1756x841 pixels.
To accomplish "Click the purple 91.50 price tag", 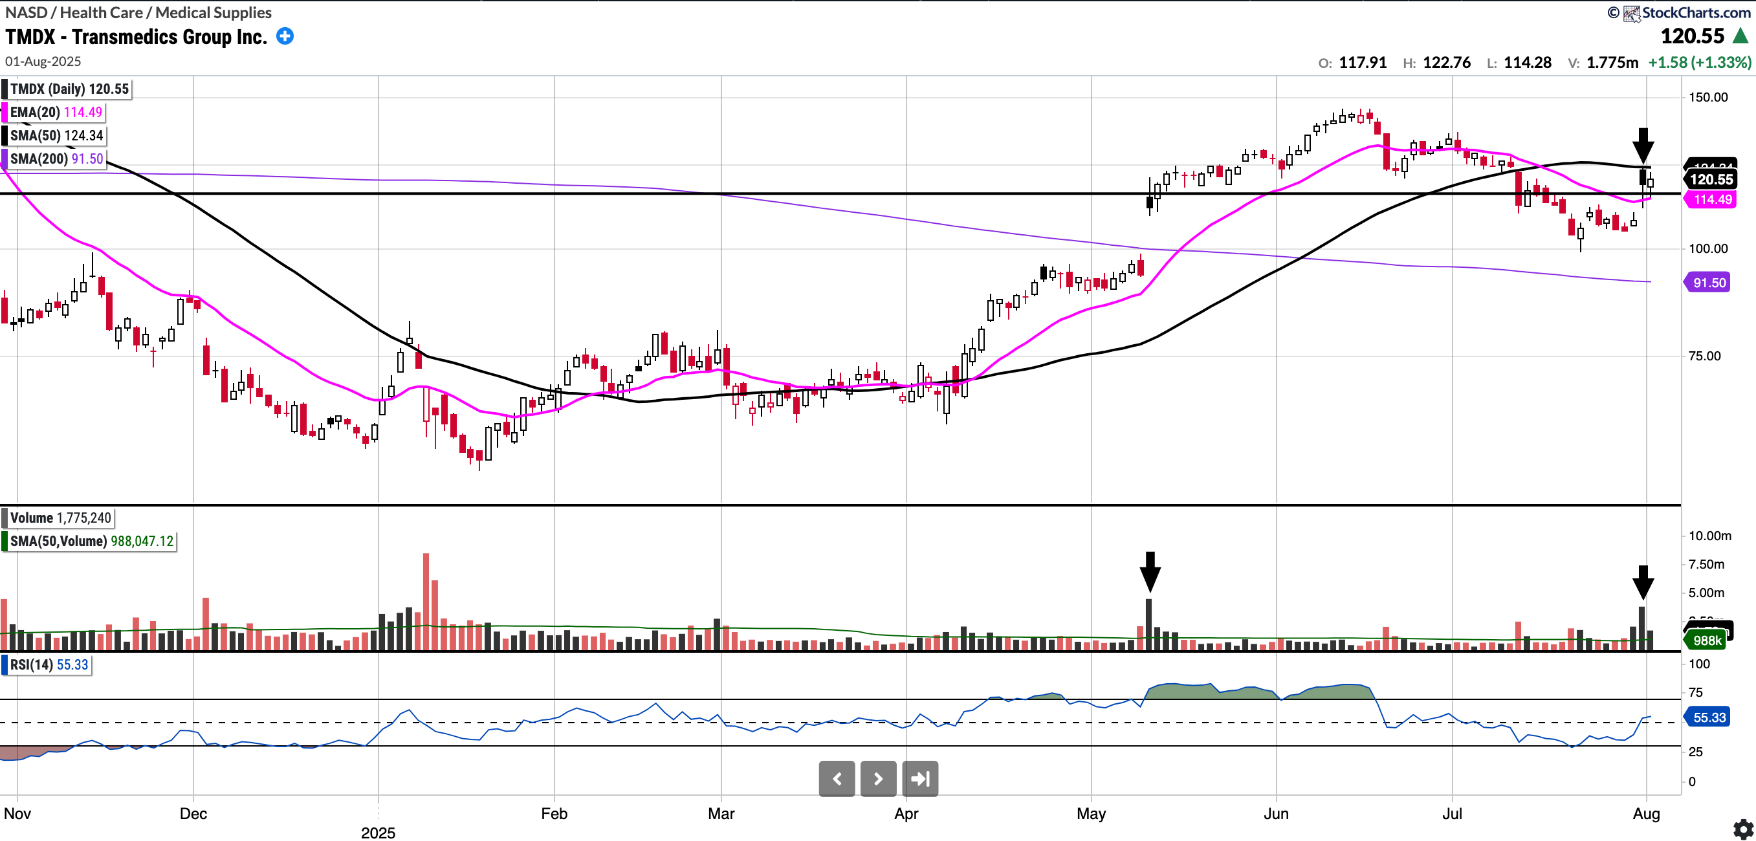I will 1708,283.
